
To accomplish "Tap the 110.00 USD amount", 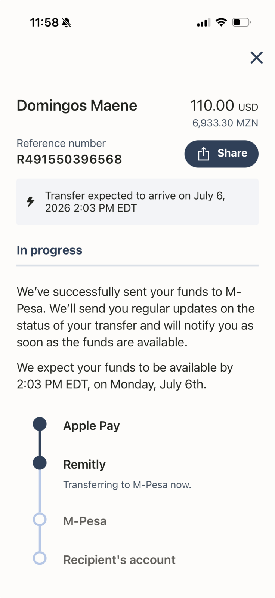I will (x=224, y=106).
